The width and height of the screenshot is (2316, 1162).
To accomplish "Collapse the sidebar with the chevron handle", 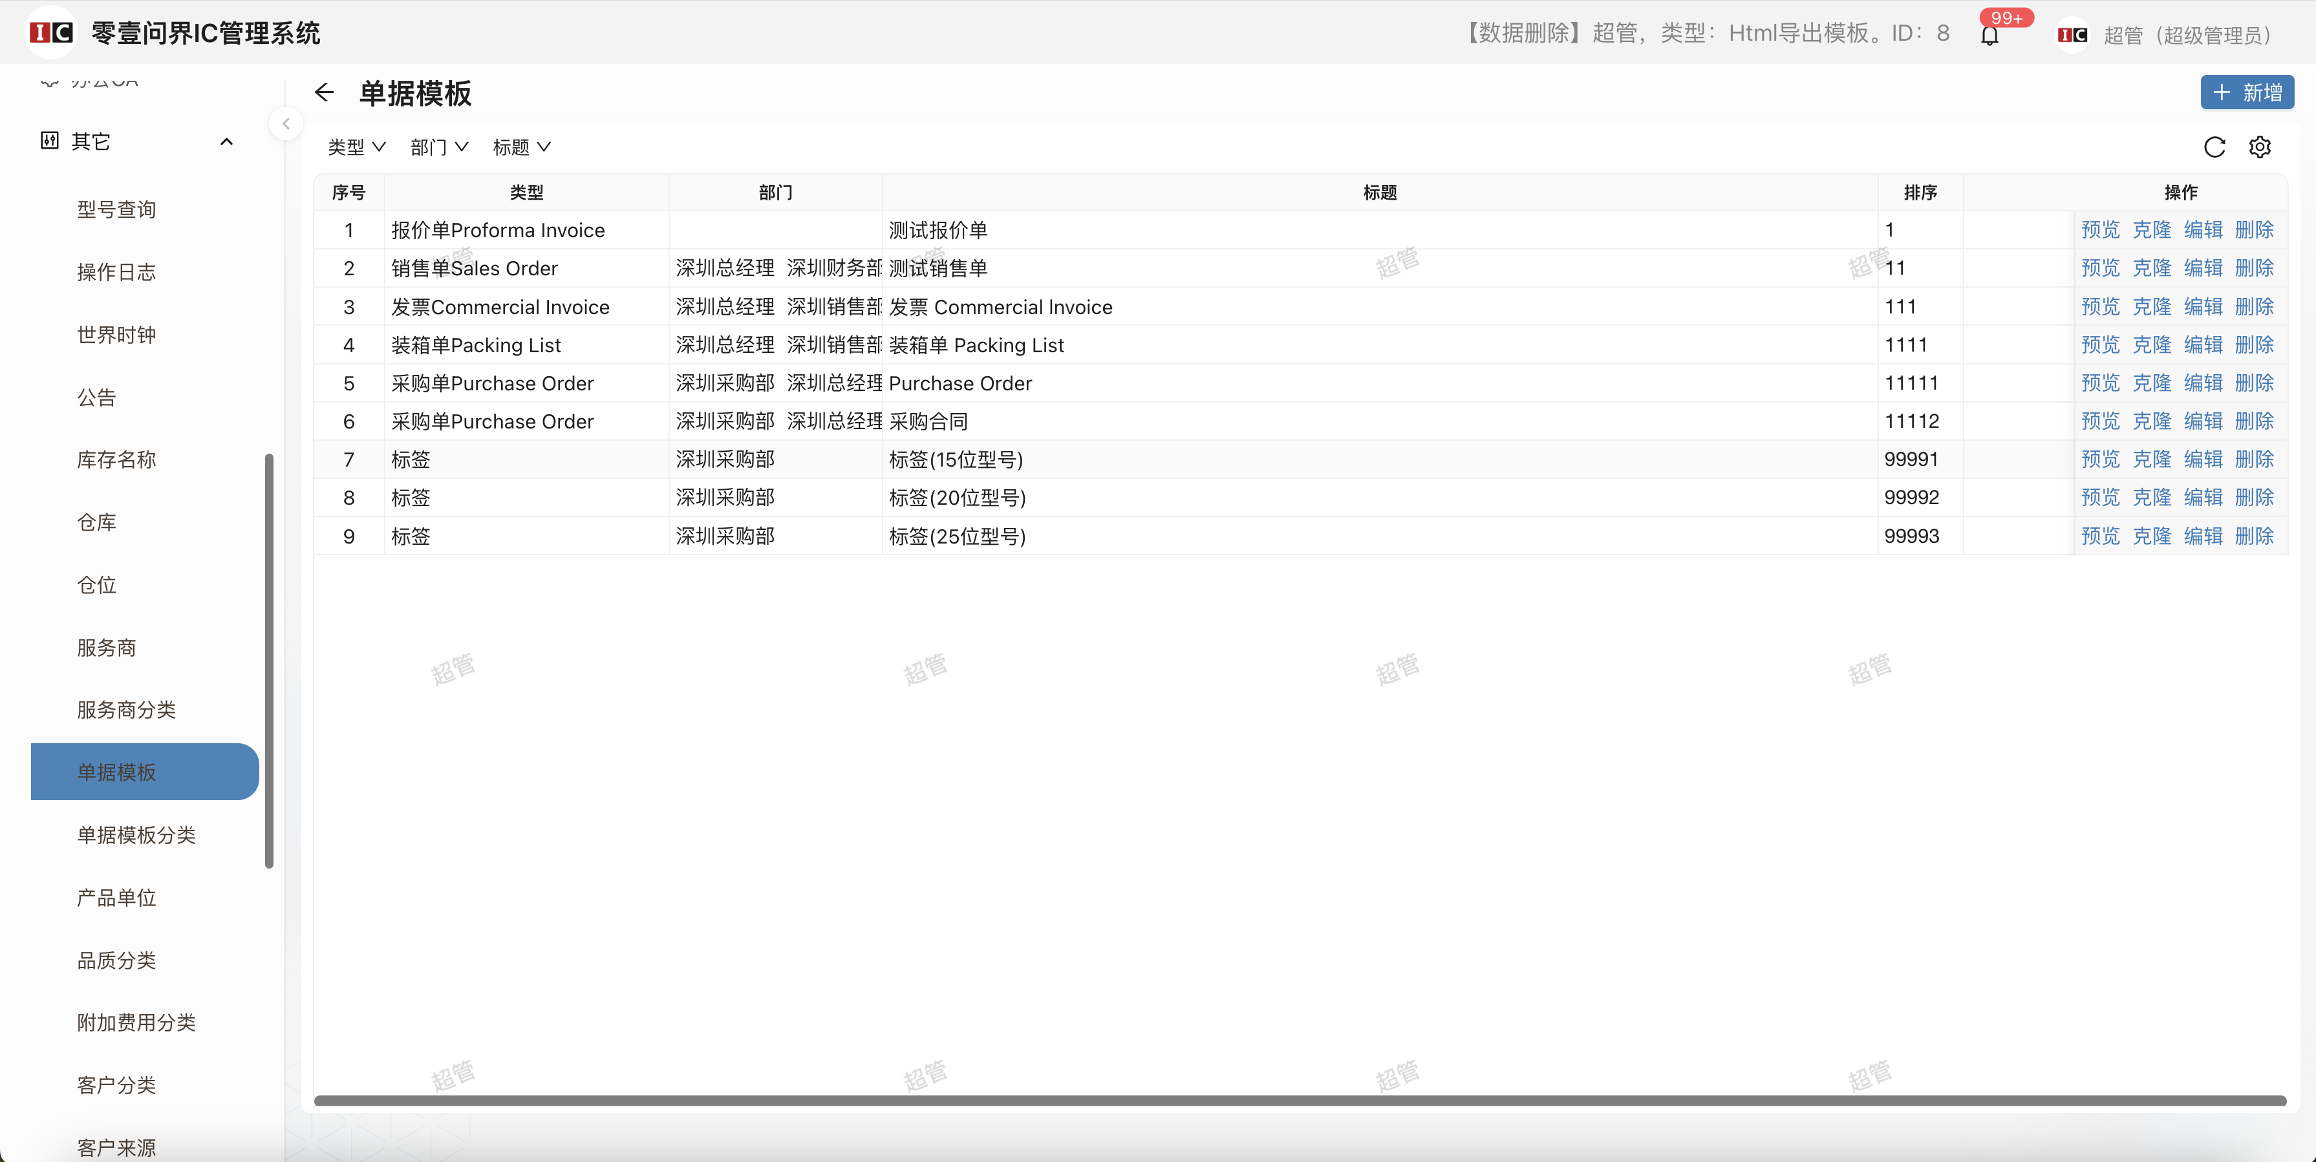I will pos(286,123).
